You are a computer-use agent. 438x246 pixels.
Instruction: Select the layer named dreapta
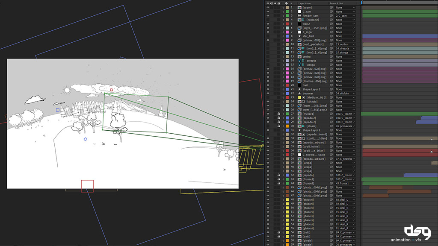(311, 61)
